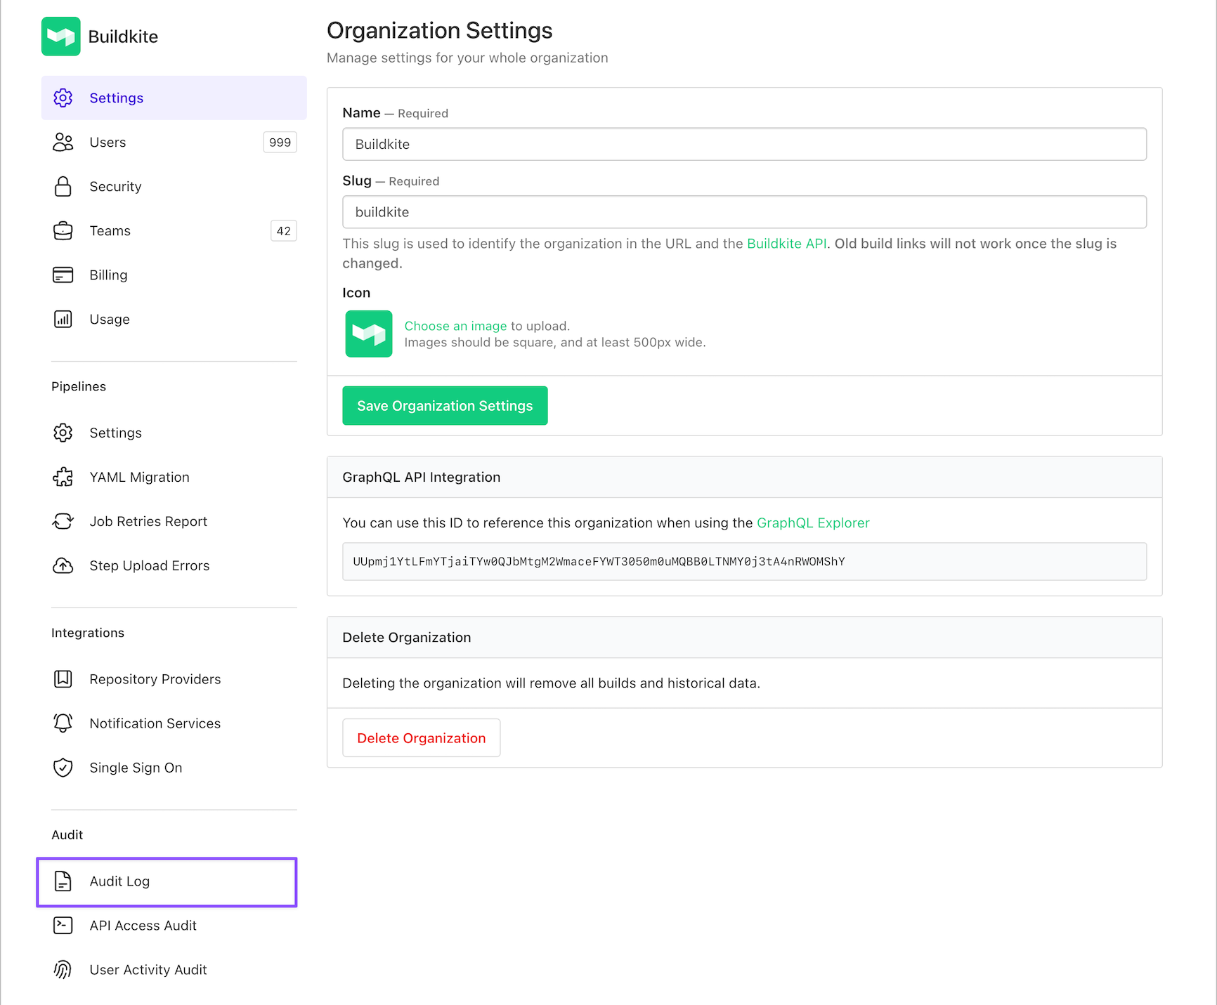Select the Usage bar chart icon

point(63,319)
